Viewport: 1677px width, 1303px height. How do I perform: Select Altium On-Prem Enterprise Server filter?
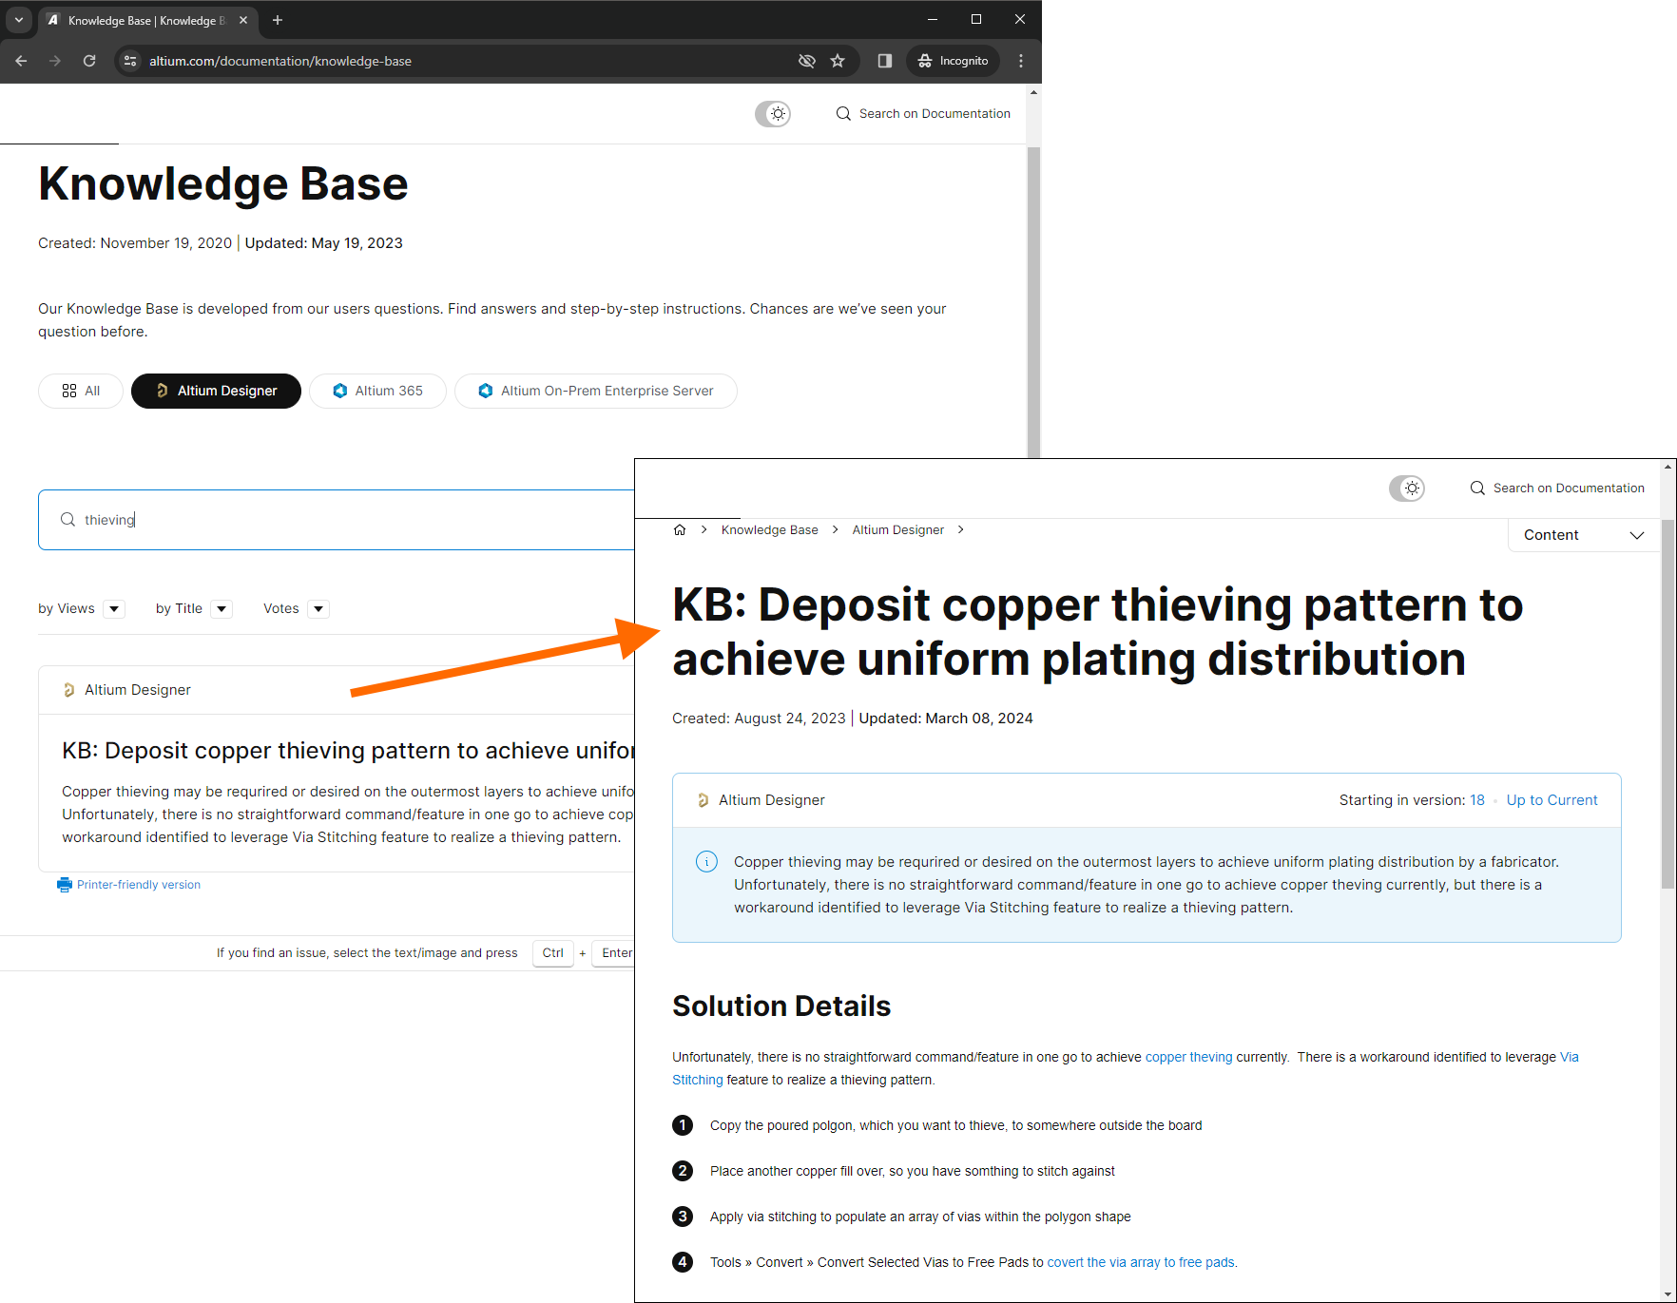coord(596,391)
